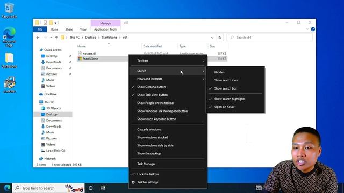The width and height of the screenshot is (344, 193).
Task: Select Videos under This PC
Action: click(51, 144)
